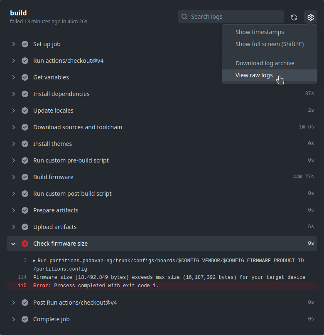Click the checkmark icon next to Set up job

pos(25,44)
